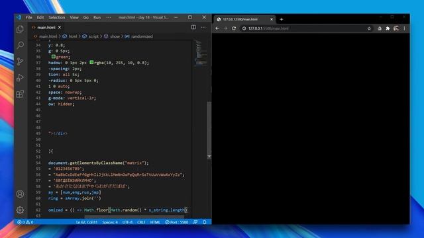Open browser Extensions puzzle icon

tap(388, 28)
